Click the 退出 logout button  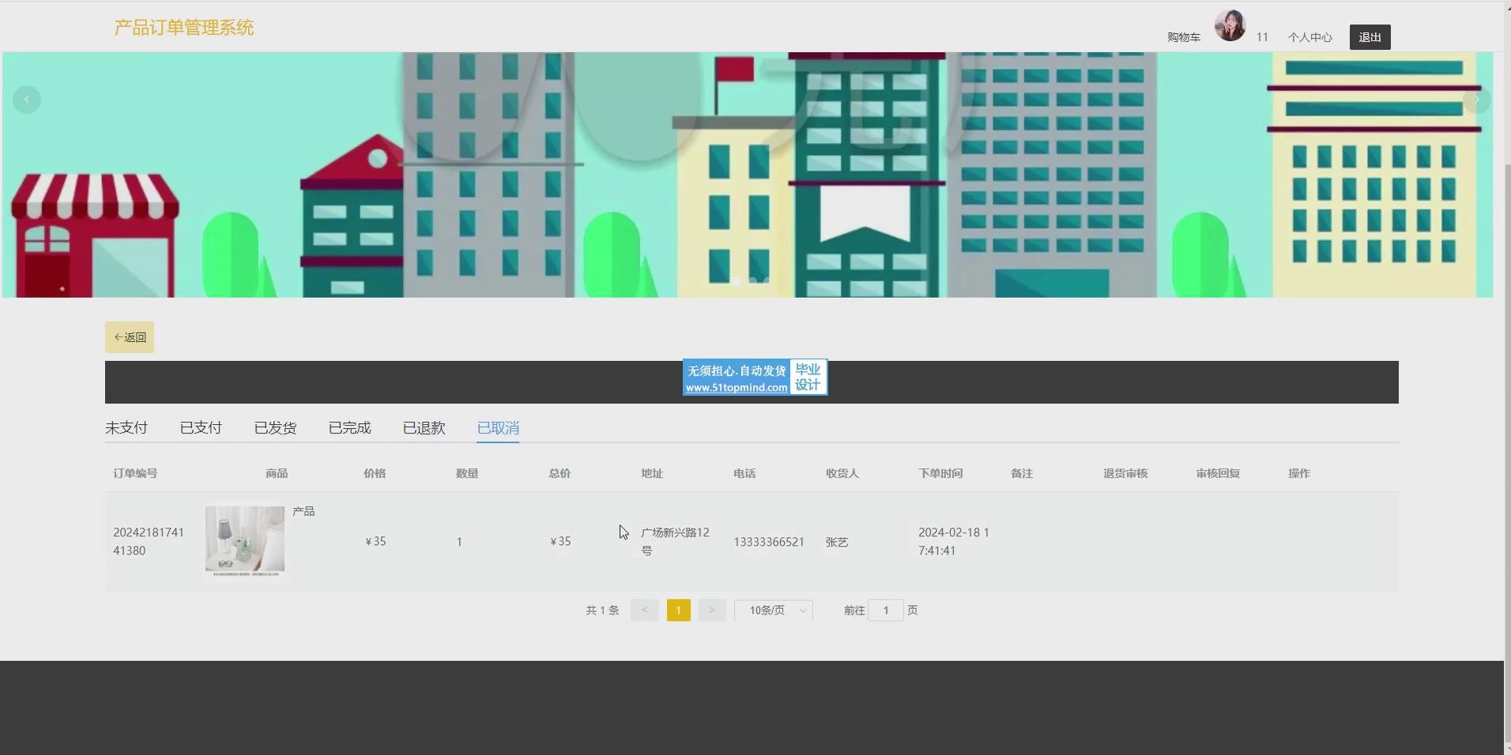(1370, 37)
